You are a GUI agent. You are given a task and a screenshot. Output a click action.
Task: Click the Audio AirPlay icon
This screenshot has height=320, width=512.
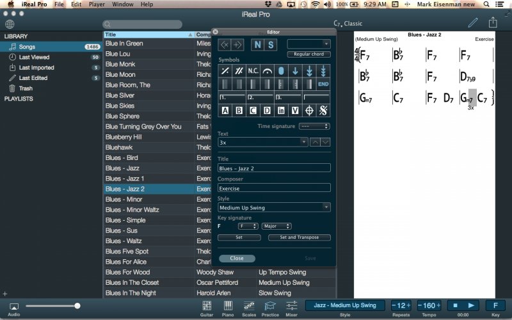pyautogui.click(x=14, y=309)
